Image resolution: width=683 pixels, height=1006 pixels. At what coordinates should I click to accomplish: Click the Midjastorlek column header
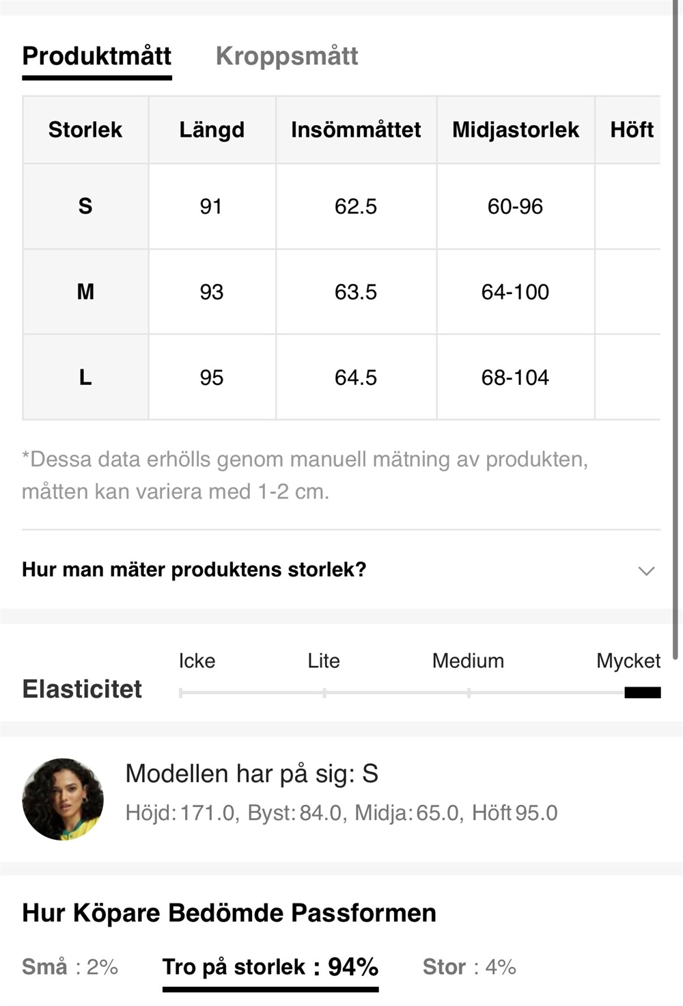click(x=516, y=130)
